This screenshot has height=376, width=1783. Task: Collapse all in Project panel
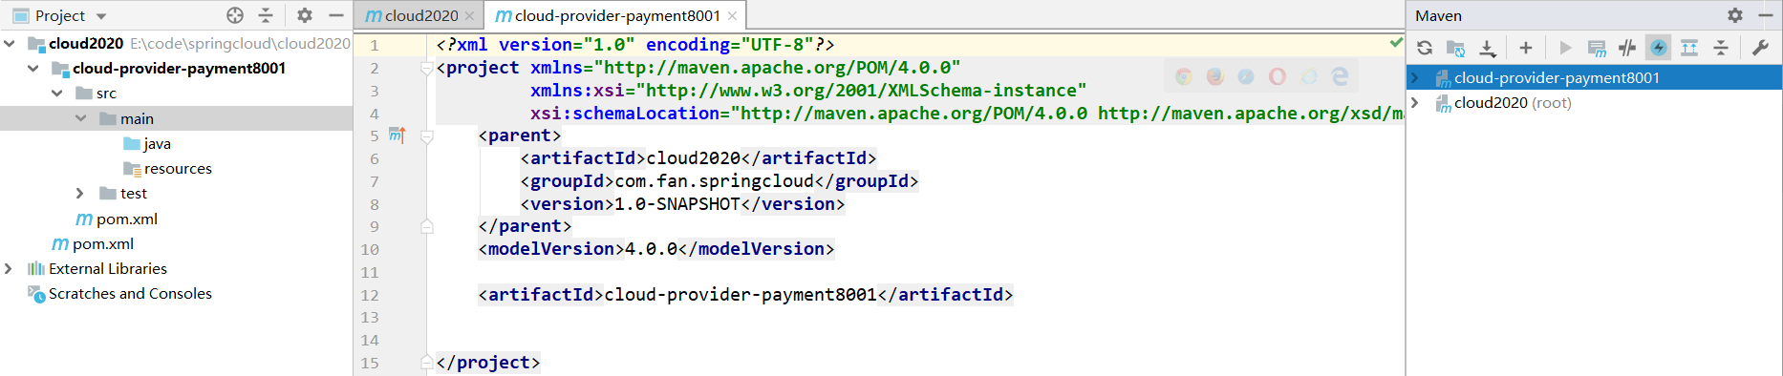pos(266,15)
